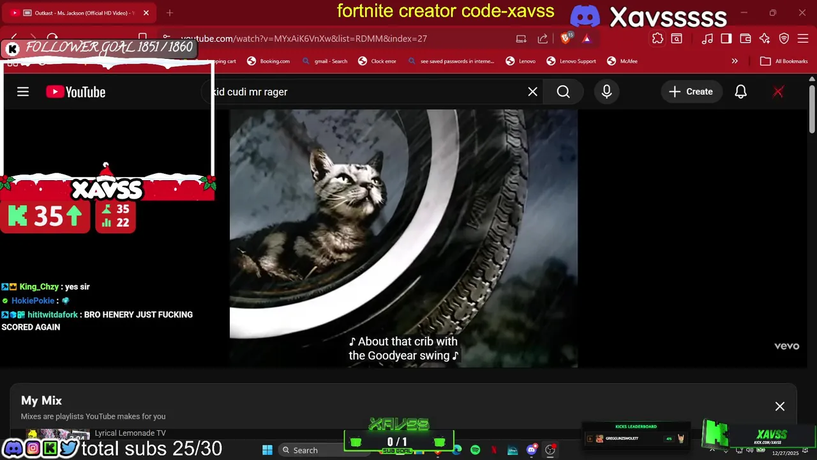Screen dimensions: 817x460
Task: Open OBS Studio from the taskbar
Action: [x=550, y=450]
